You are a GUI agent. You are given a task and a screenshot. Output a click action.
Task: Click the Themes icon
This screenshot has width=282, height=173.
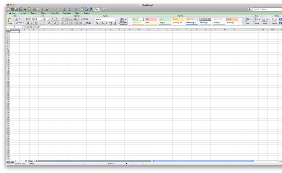[273, 20]
